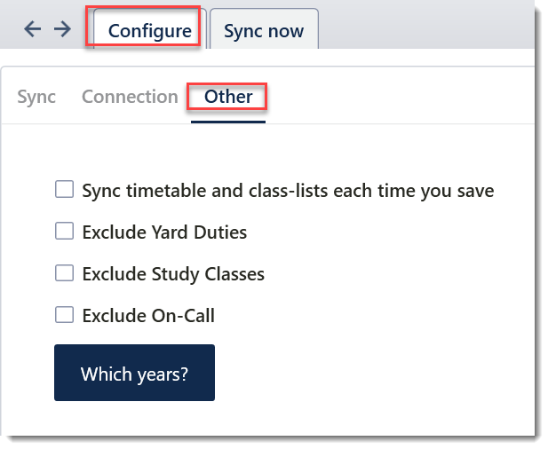Switch to the Sync now tab
This screenshot has height=449, width=548.
[263, 32]
